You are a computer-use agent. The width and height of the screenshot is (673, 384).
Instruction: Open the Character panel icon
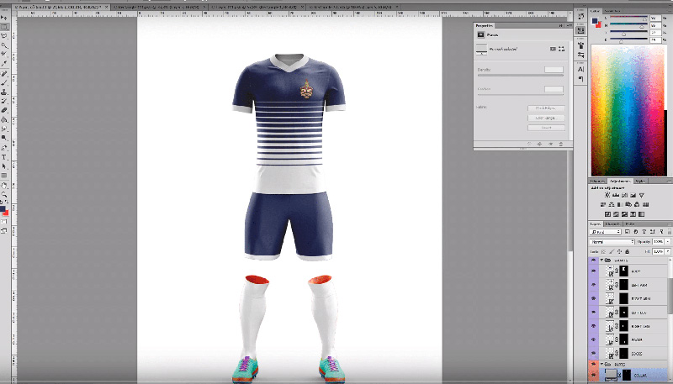[581, 69]
